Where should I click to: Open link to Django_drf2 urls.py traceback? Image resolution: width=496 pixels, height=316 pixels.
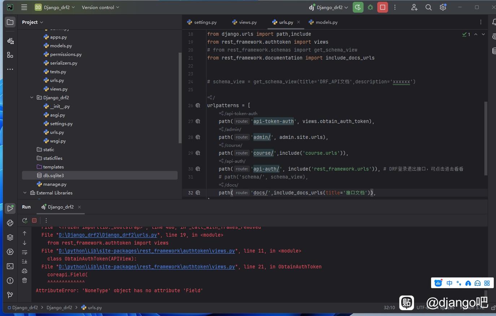click(x=108, y=235)
